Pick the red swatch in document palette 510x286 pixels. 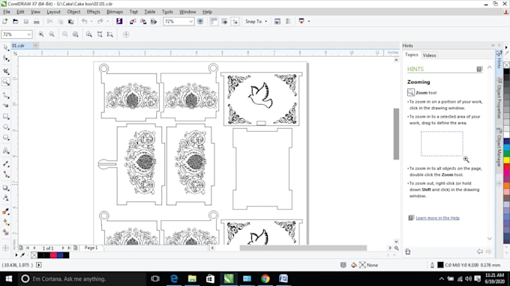(53, 255)
